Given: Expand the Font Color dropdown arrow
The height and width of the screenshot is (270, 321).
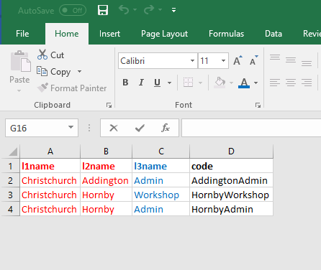Looking at the screenshot, I should pos(256,83).
